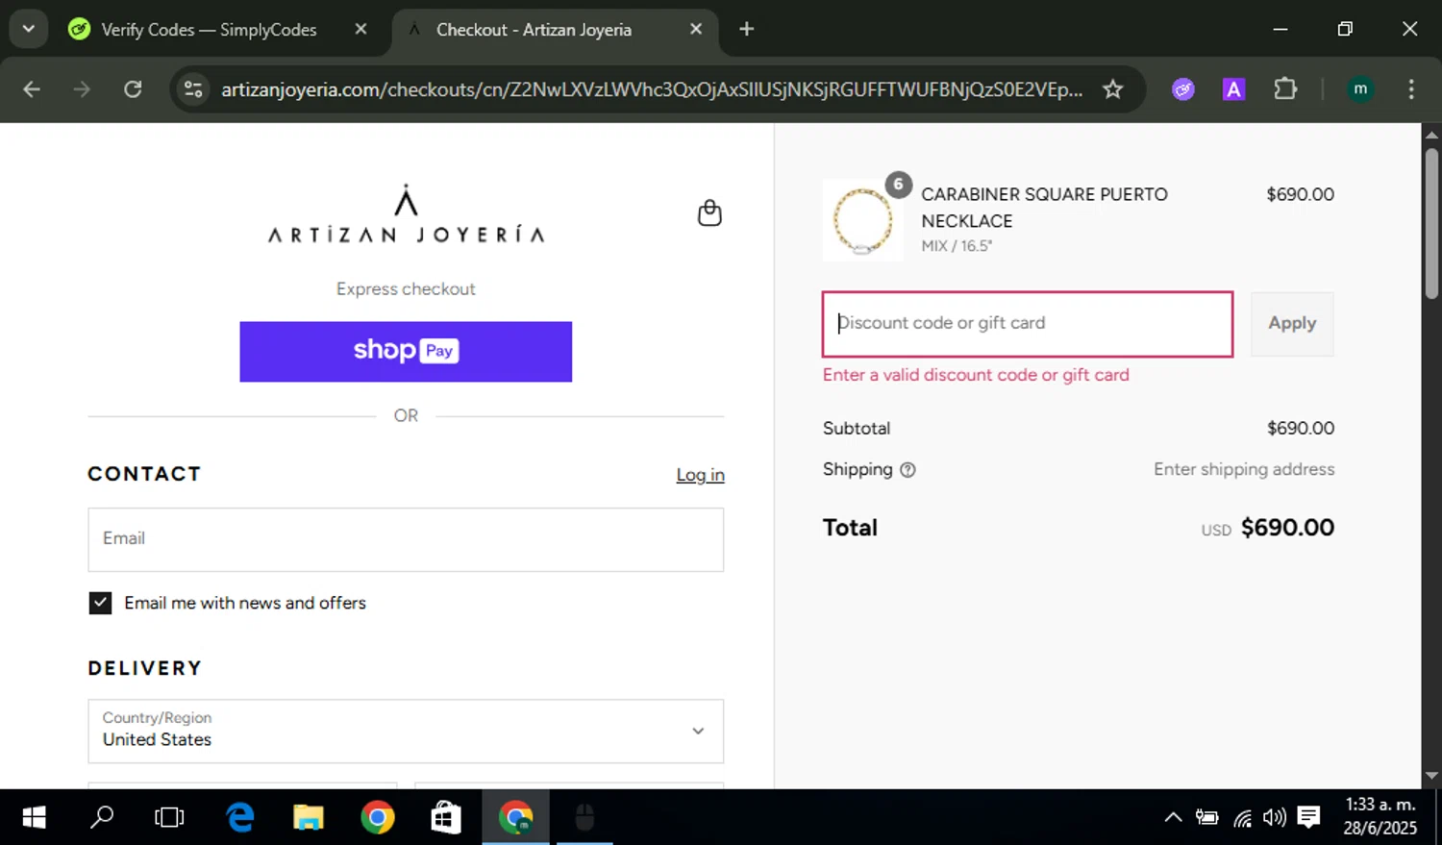This screenshot has height=845, width=1442.
Task: Click the Log in link
Action: pyautogui.click(x=700, y=475)
